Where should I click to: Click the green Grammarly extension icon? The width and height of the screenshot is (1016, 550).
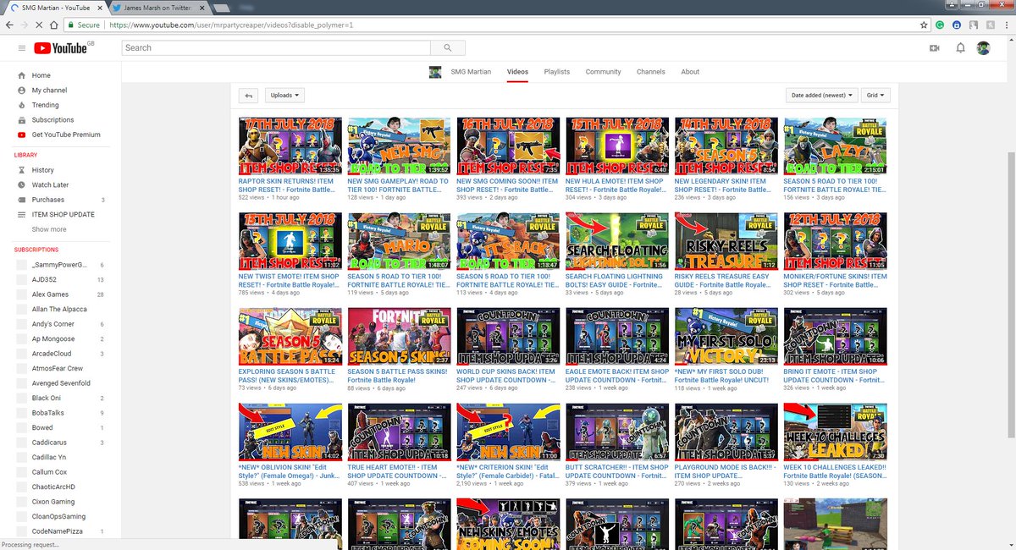[x=941, y=25]
